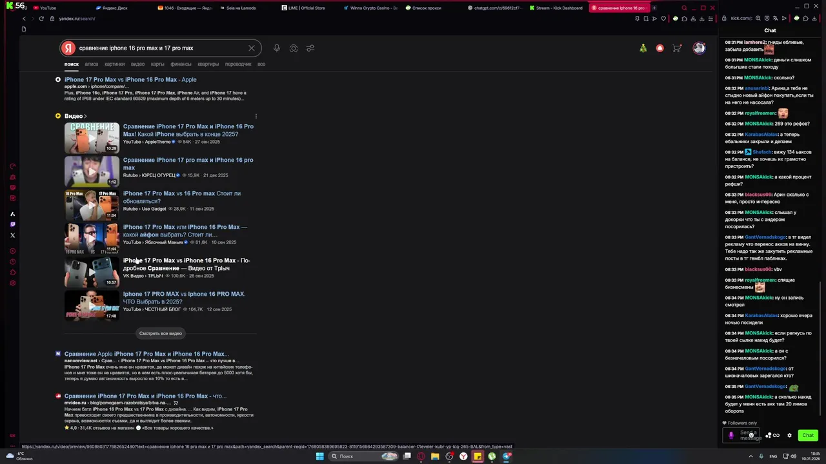Open the shopping cart icon in Yandex header
The width and height of the screenshot is (826, 464).
pos(677,48)
